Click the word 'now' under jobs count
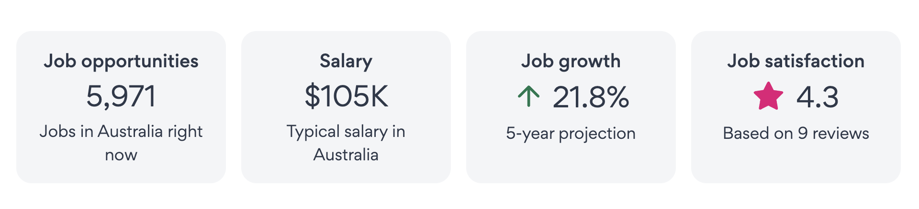919x209 pixels. (x=121, y=155)
